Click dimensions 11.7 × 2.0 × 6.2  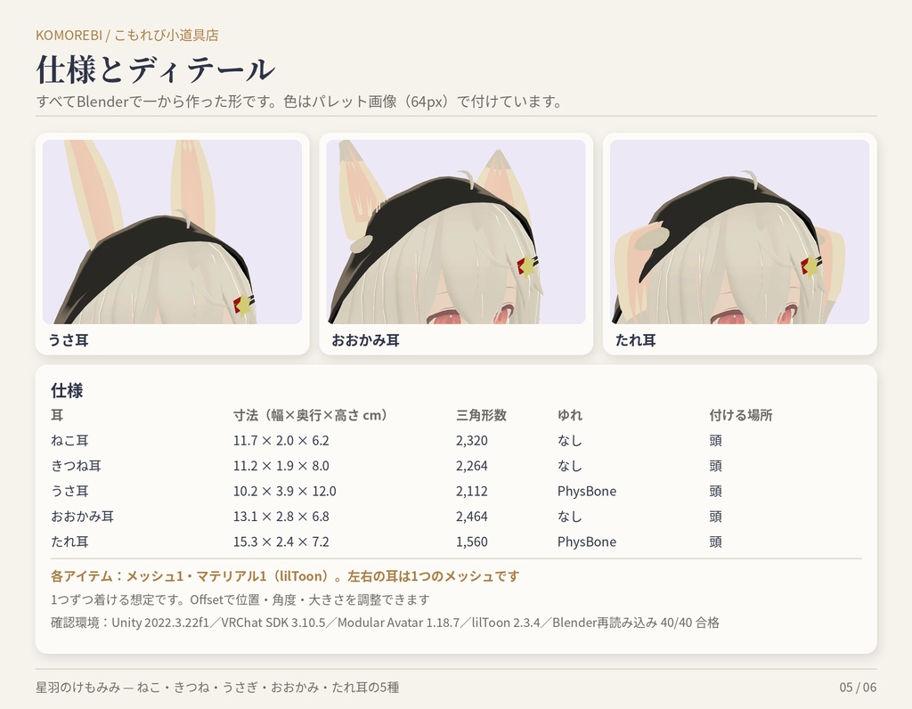[281, 440]
